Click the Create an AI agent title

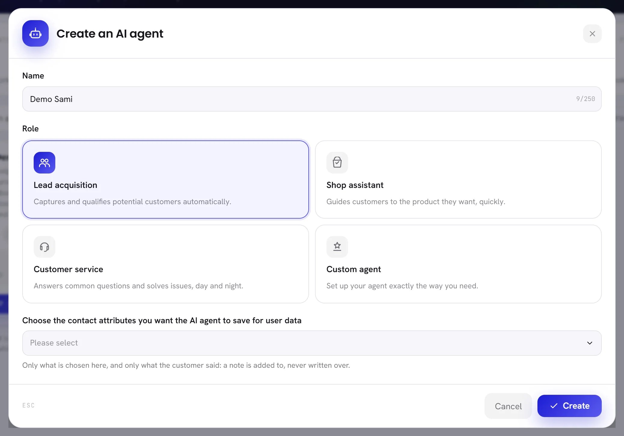point(110,34)
